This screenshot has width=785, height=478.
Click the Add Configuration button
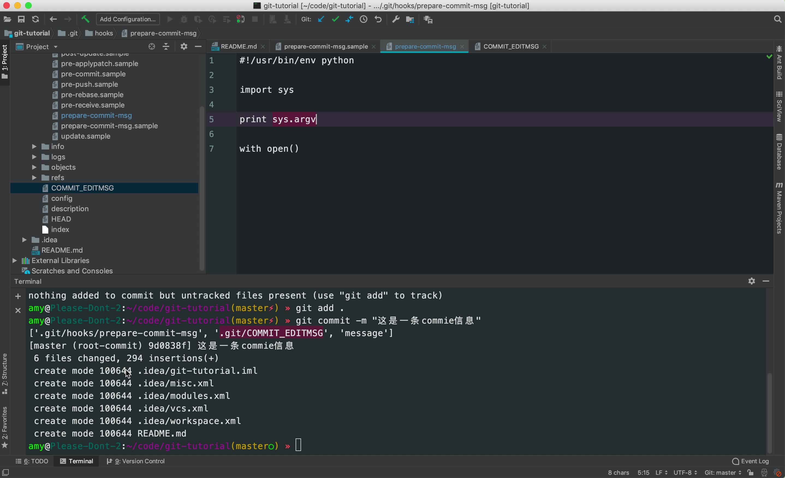pos(127,19)
